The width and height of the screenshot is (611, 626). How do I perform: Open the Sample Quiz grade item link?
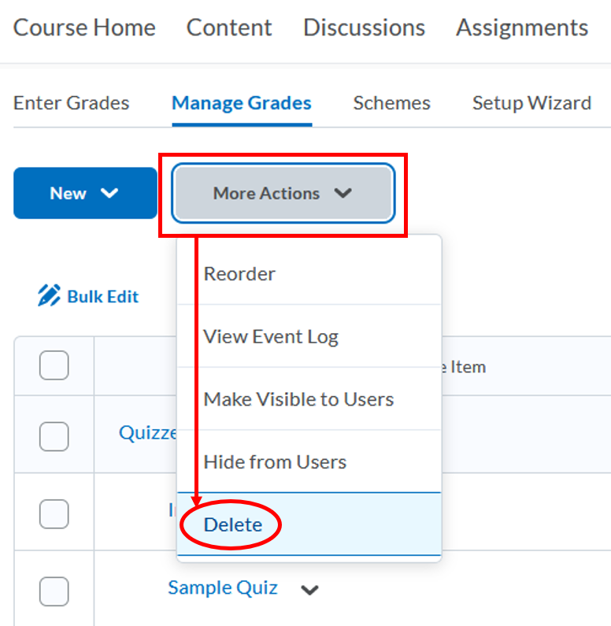tap(223, 587)
